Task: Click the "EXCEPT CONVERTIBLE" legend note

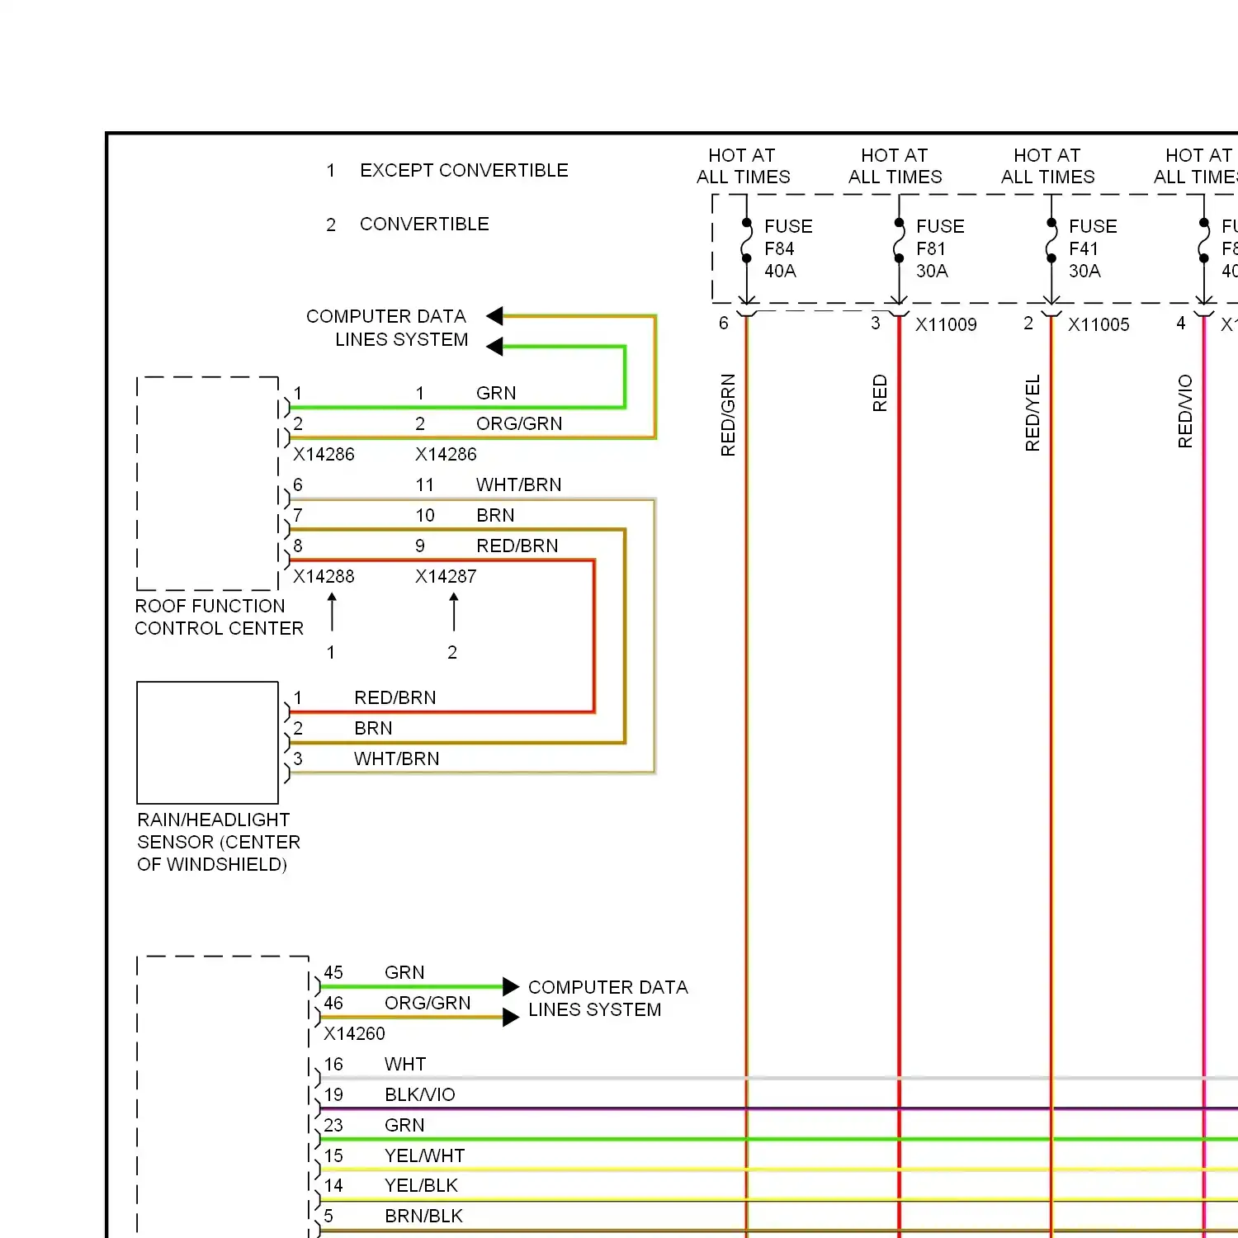Action: 464,171
